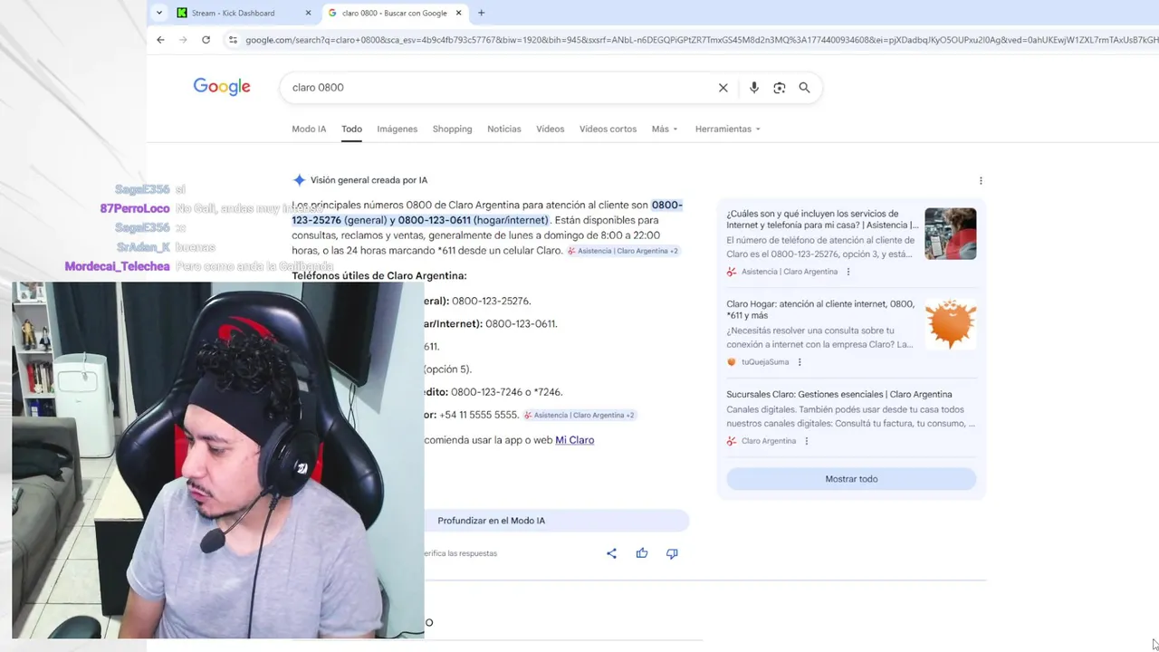Click the 0800-123-25276 list entry

pos(491,301)
